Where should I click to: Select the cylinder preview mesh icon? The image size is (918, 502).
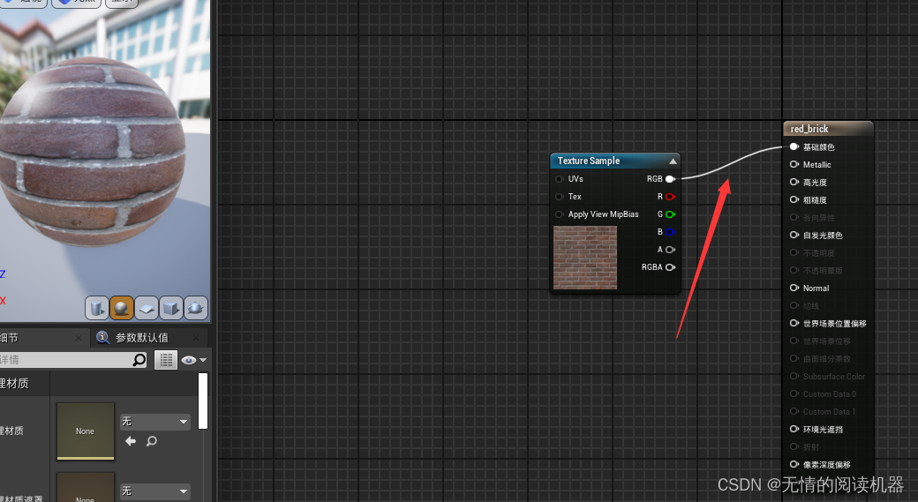pyautogui.click(x=96, y=308)
